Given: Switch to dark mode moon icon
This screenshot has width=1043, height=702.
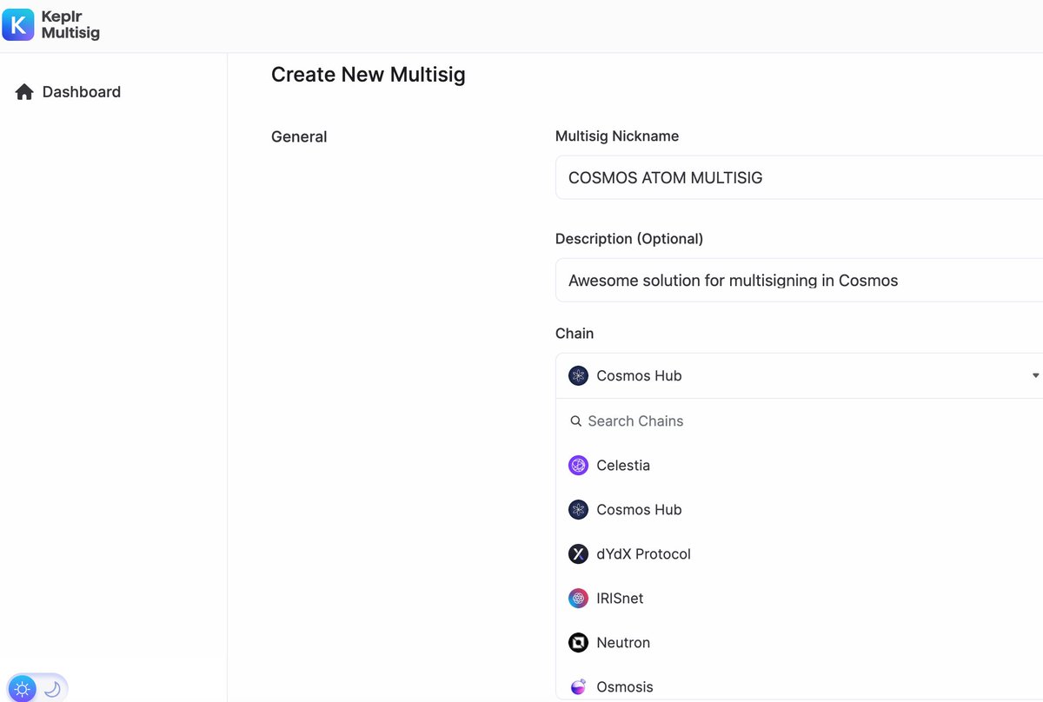Looking at the screenshot, I should click(x=52, y=689).
